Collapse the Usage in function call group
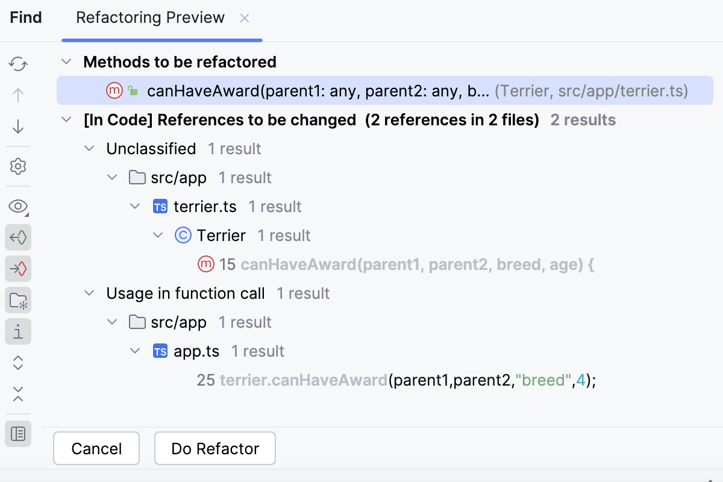 coord(89,293)
